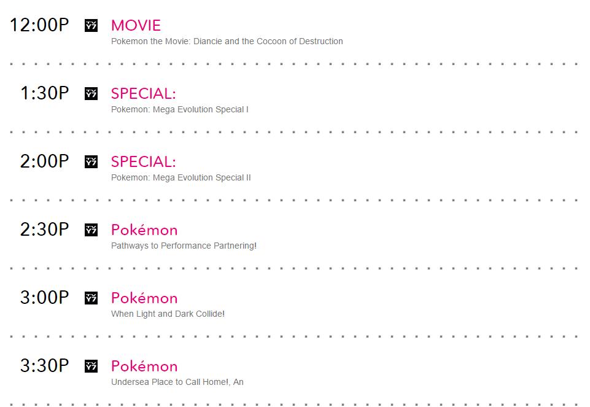The width and height of the screenshot is (590, 407).
Task: Select the 12:00P time slot
Action: (39, 26)
